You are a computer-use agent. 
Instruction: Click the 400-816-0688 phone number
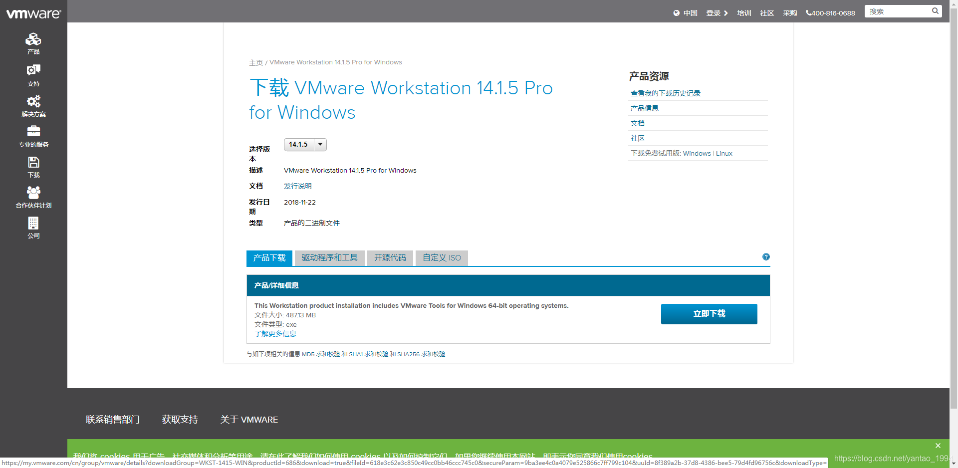click(831, 13)
